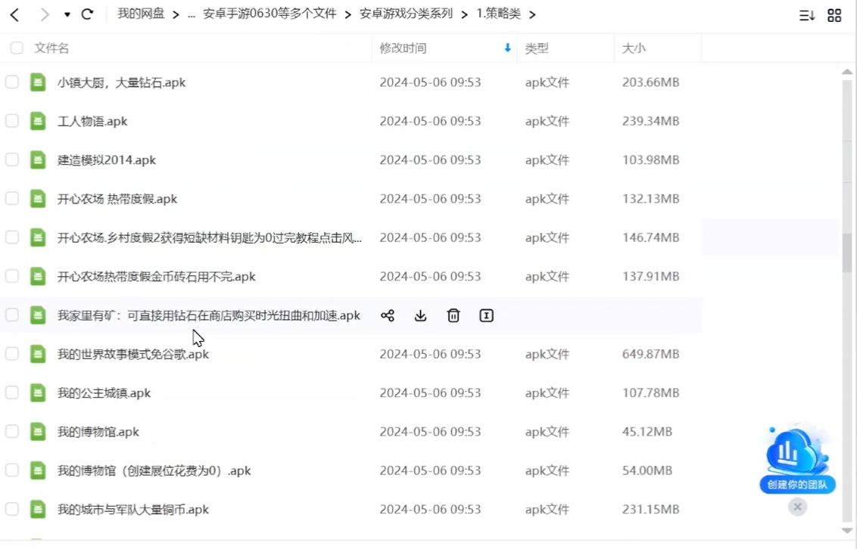
Task: Open 安卓游戏分类系列 breadcrumb folder
Action: point(406,14)
